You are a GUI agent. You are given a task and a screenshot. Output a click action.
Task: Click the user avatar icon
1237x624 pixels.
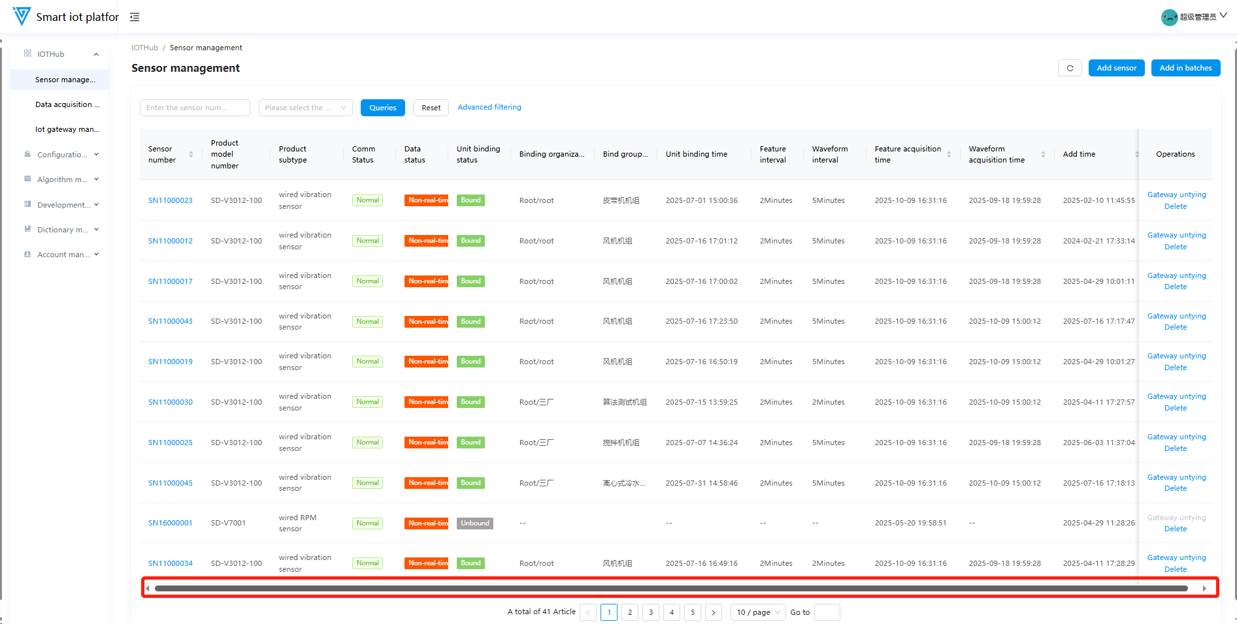pos(1169,17)
